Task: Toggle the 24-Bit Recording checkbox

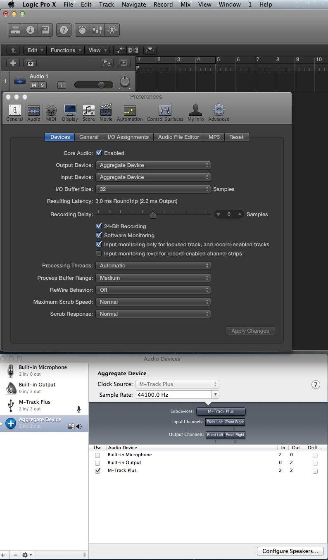Action: tap(99, 226)
